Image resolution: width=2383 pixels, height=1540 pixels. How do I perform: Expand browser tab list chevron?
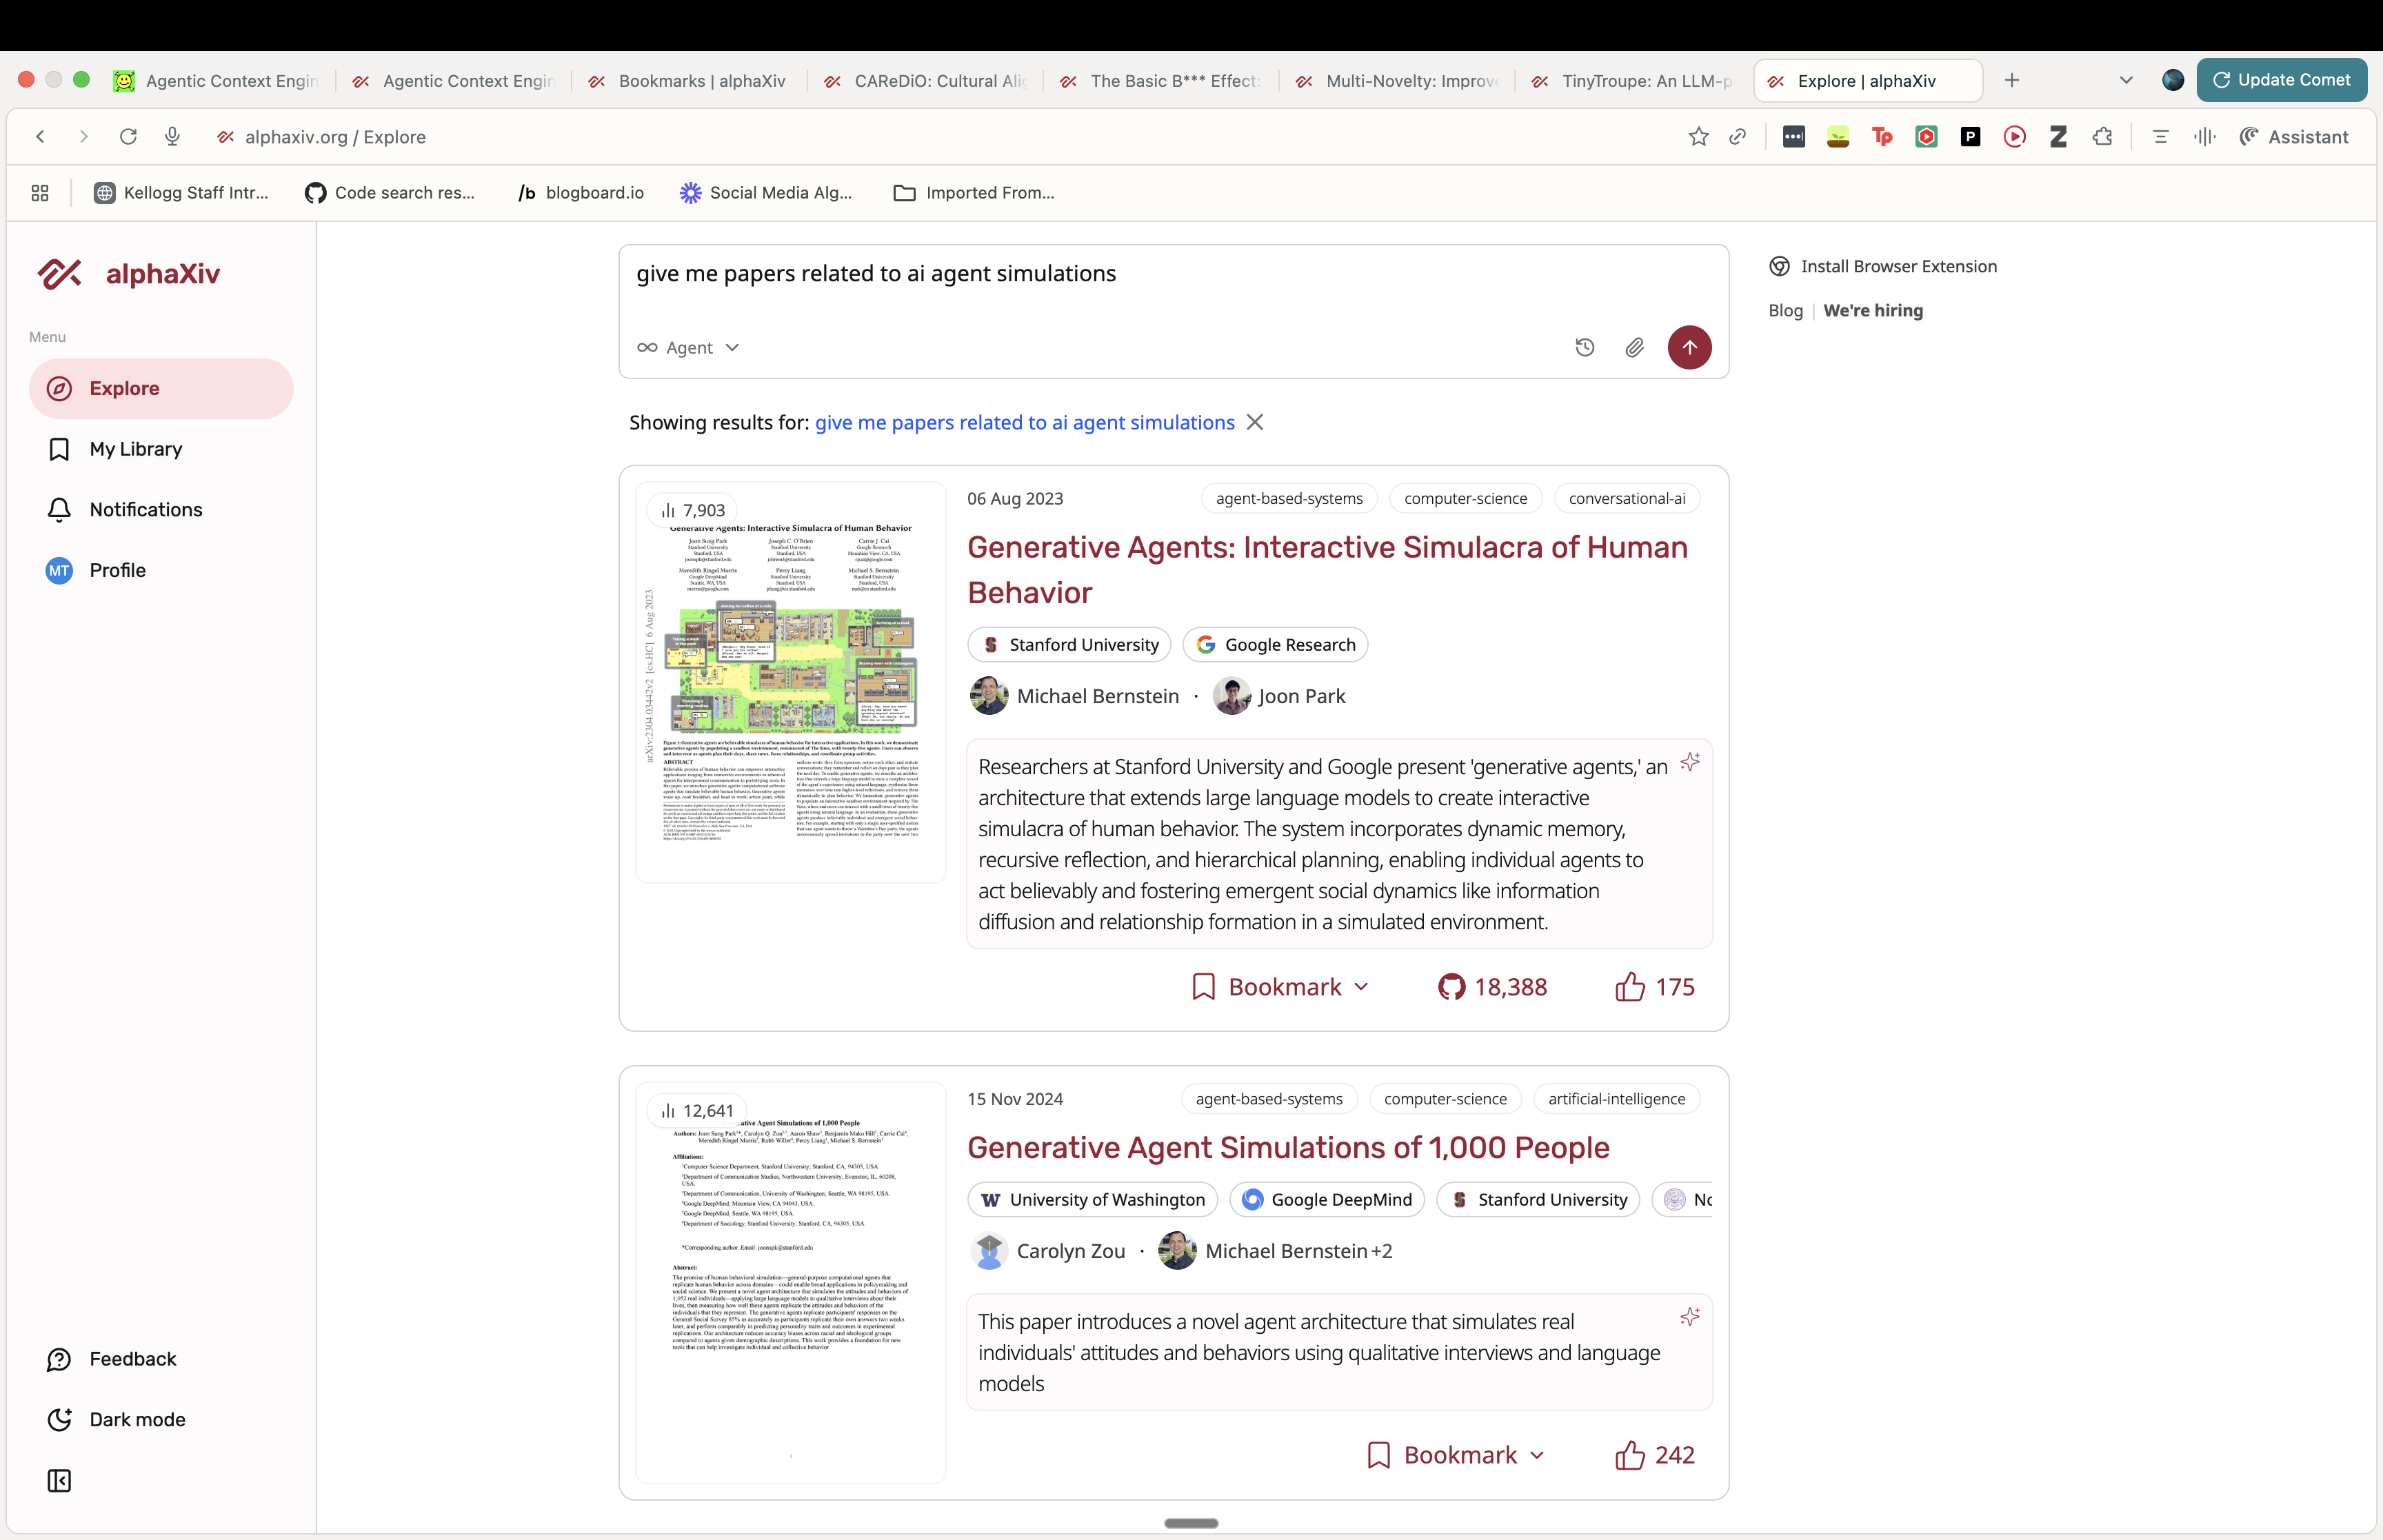coord(2126,80)
